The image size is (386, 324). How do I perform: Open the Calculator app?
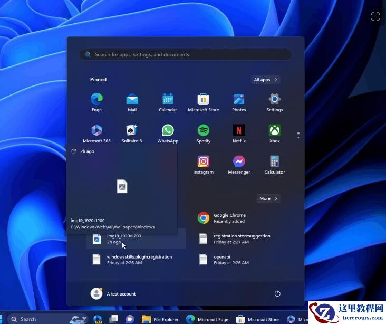[x=275, y=165]
